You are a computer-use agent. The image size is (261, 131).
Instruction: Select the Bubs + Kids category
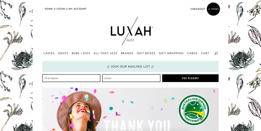[81, 53]
